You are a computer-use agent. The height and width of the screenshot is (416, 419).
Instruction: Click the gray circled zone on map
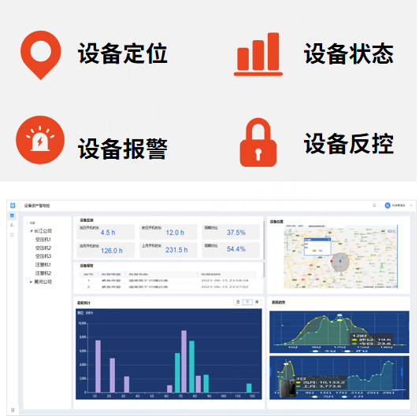pyautogui.click(x=340, y=263)
